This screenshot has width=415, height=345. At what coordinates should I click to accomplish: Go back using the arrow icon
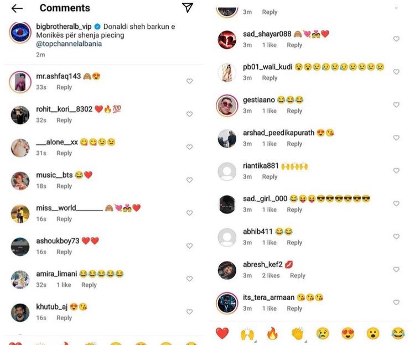click(17, 8)
